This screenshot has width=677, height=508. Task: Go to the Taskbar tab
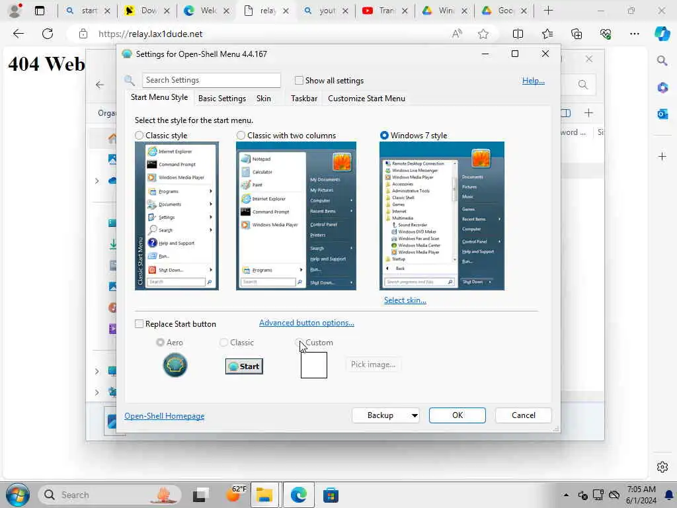click(x=304, y=99)
